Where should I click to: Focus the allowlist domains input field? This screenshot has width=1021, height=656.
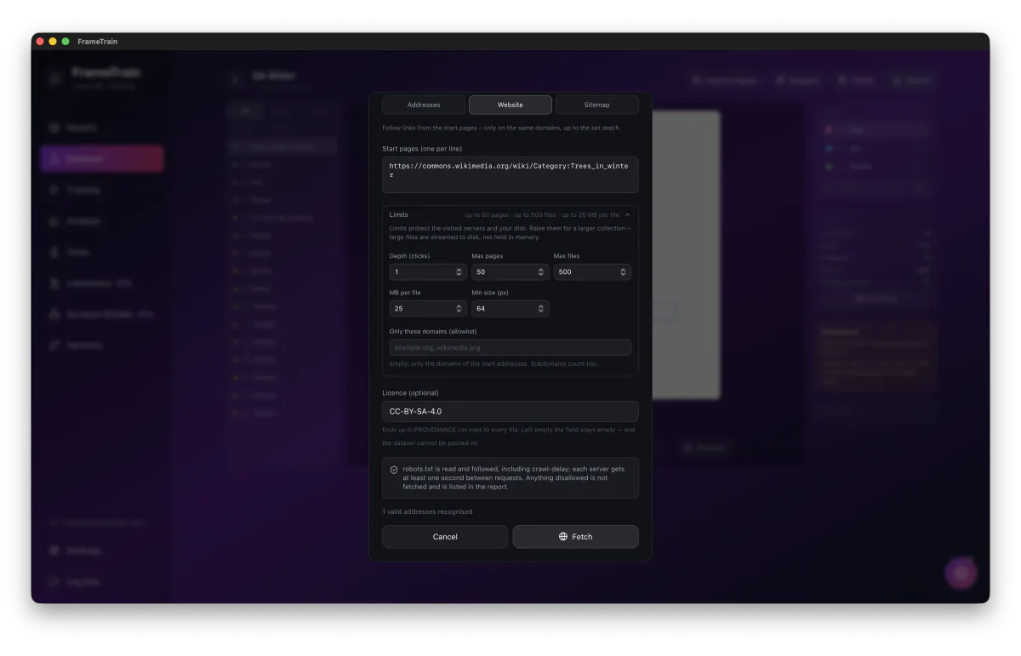point(510,347)
